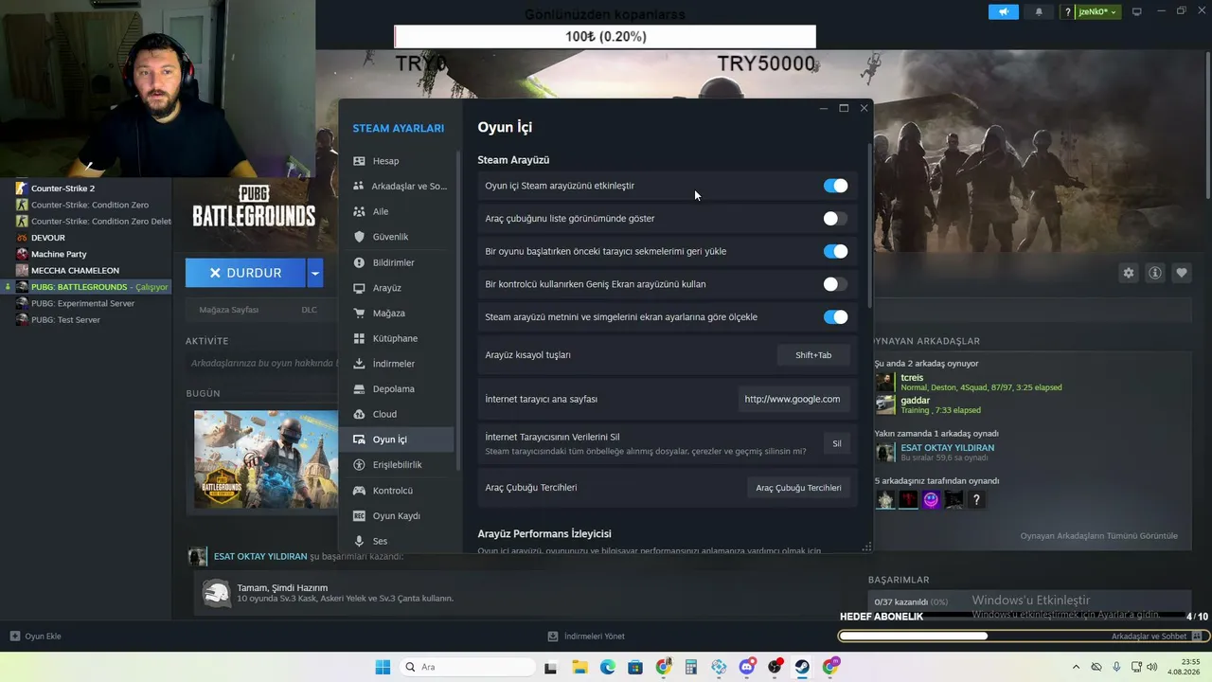The height and width of the screenshot is (682, 1212).
Task: Click the Kütüphane grid icon in settings
Action: click(x=359, y=338)
